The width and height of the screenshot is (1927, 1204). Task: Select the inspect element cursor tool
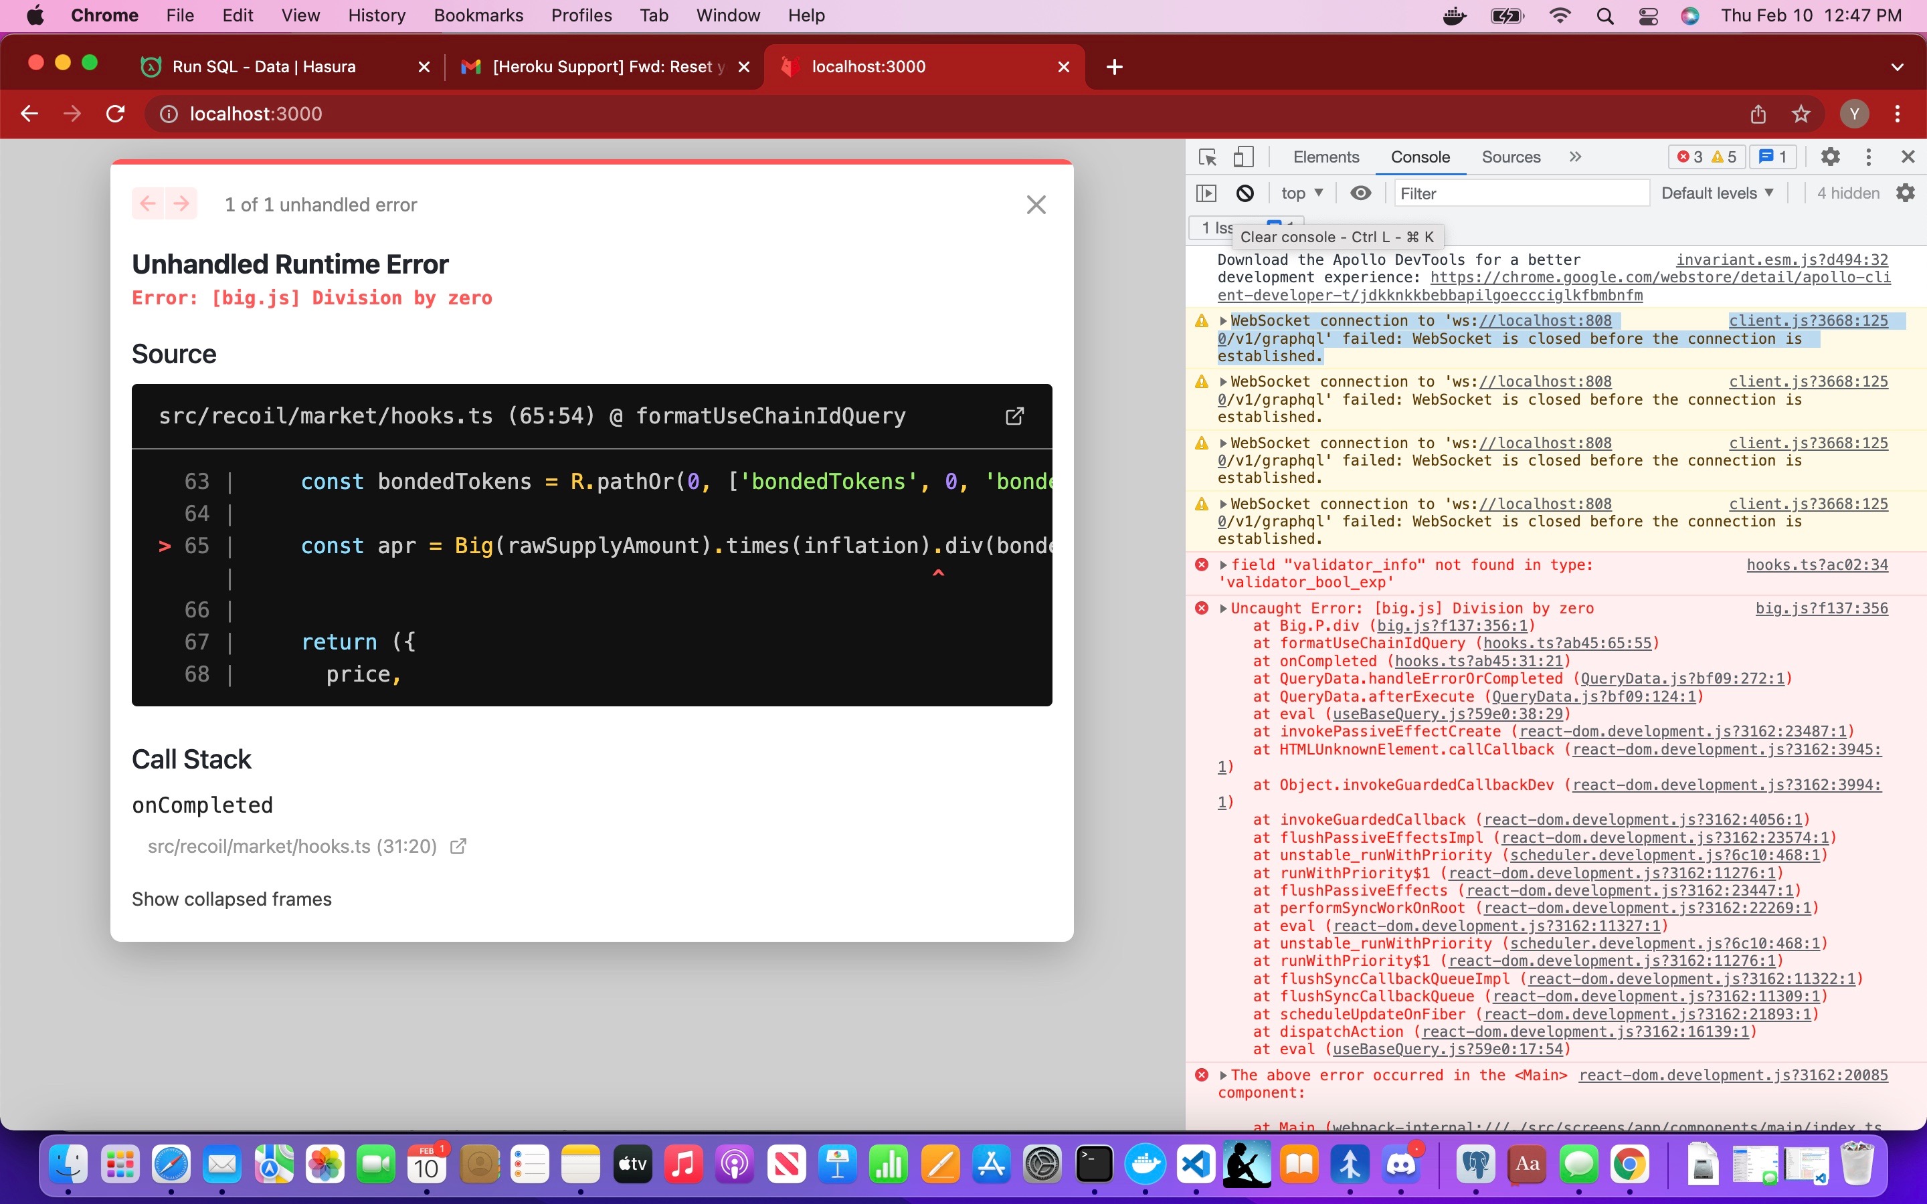point(1207,157)
